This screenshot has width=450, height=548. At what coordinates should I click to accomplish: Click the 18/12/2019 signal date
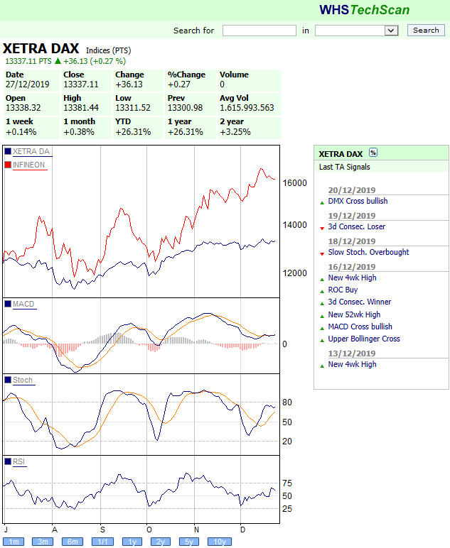[x=352, y=241]
